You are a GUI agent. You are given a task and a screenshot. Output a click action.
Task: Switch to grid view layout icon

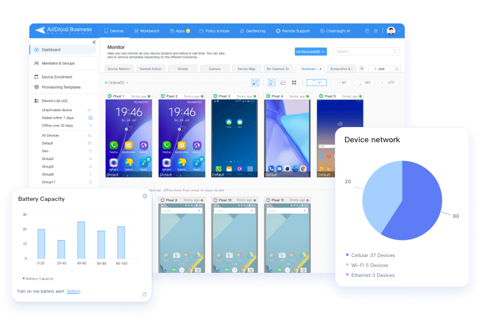click(x=294, y=83)
